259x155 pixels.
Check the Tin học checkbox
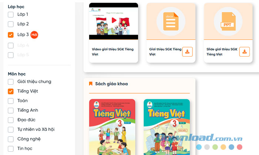11,149
